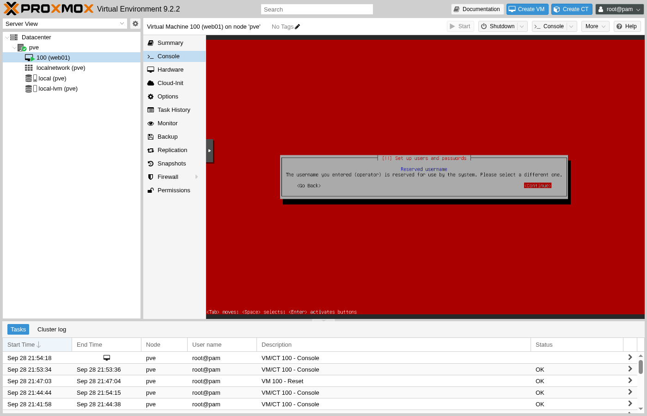Screen dimensions: 647x416
Task: Click the Console prompt icon in sidebar
Action: (151, 56)
